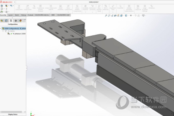Click the Exploded View tool
The image size is (174, 116).
tap(113, 8)
